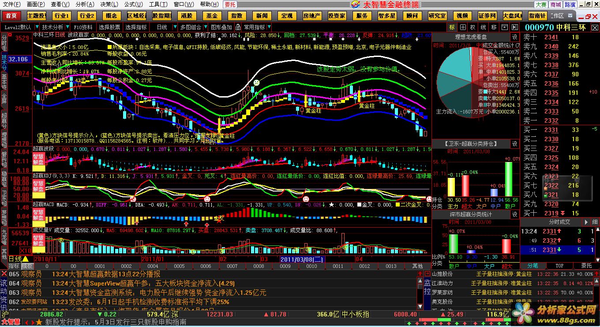Click the 移 move icon

click(x=494, y=27)
